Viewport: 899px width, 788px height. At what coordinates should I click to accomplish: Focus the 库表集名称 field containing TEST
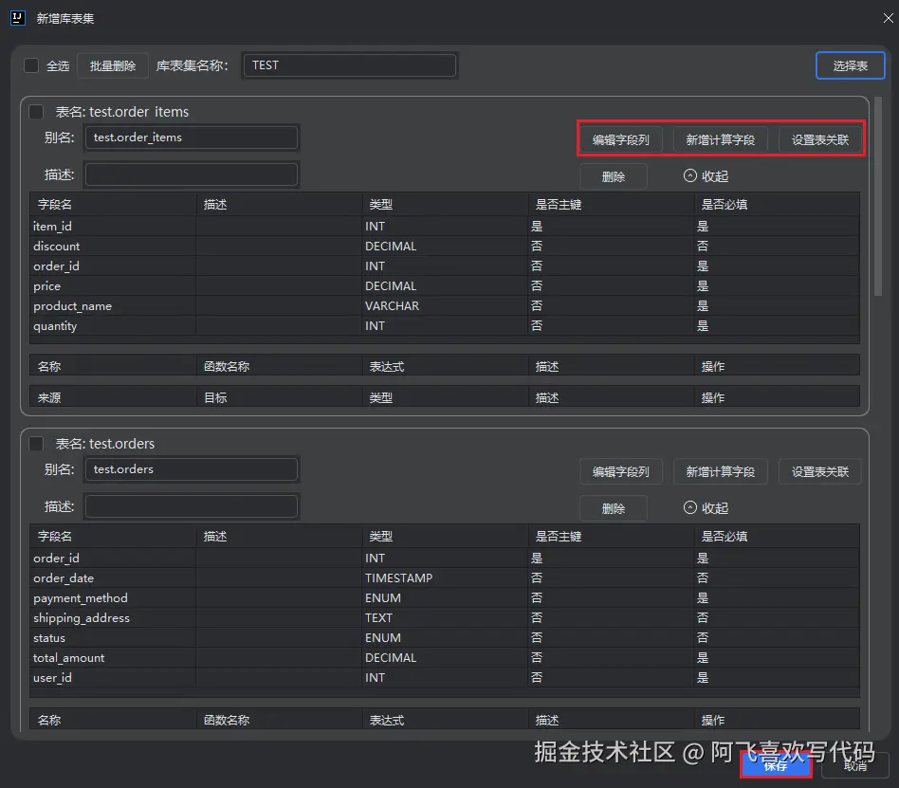tap(350, 65)
